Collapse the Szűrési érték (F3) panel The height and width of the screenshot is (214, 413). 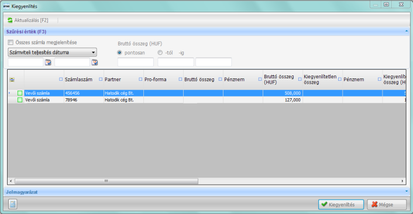point(407,32)
